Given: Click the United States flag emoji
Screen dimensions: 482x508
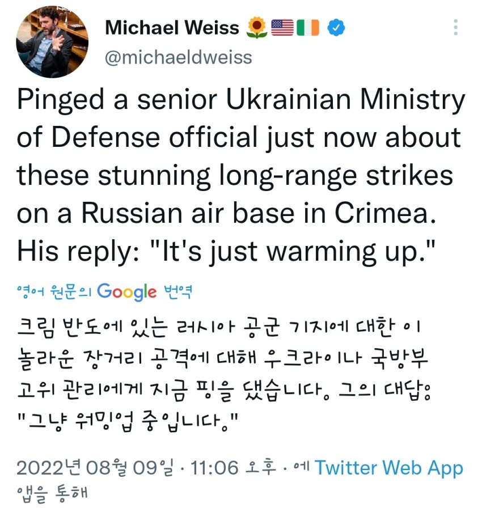Looking at the screenshot, I should 282,27.
